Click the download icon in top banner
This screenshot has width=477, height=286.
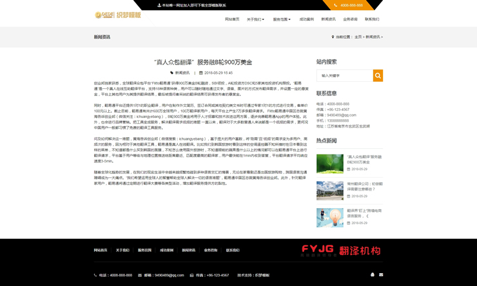pos(159,5)
